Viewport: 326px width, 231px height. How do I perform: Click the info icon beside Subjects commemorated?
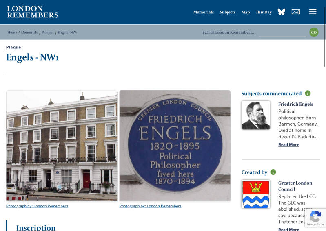pos(308,93)
